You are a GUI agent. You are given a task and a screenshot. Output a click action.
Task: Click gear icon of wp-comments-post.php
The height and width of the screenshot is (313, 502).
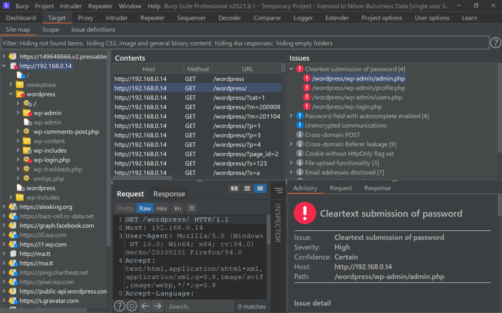pyautogui.click(x=27, y=131)
